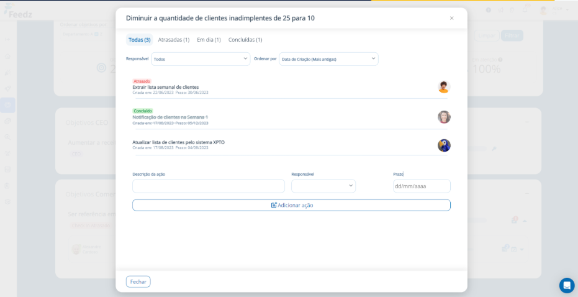
Task: Open the Em dia (1) tab
Action: (209, 40)
